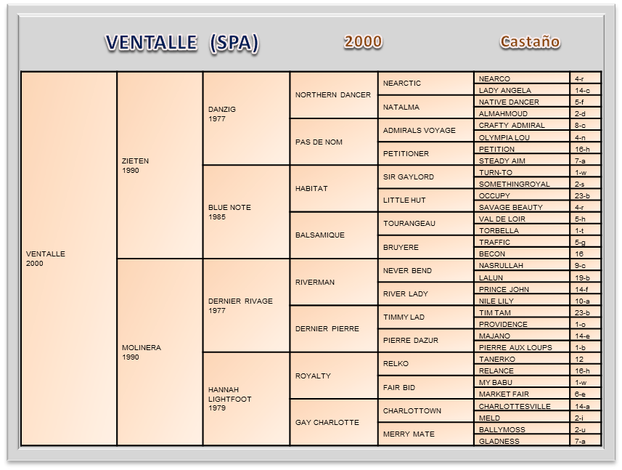Select the HABITAT ancestor cell
The height and width of the screenshot is (470, 622).
point(333,188)
